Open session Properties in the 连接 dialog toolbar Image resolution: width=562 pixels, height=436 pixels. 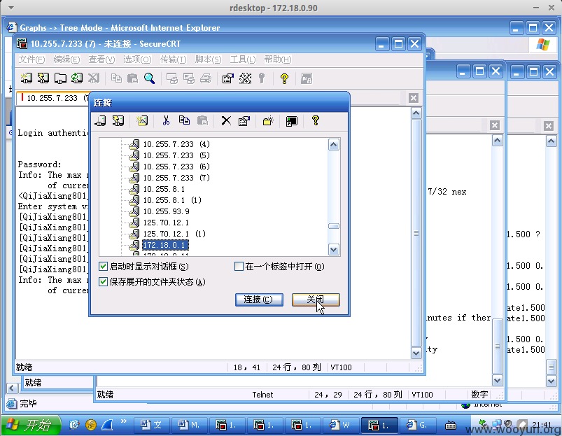244,121
